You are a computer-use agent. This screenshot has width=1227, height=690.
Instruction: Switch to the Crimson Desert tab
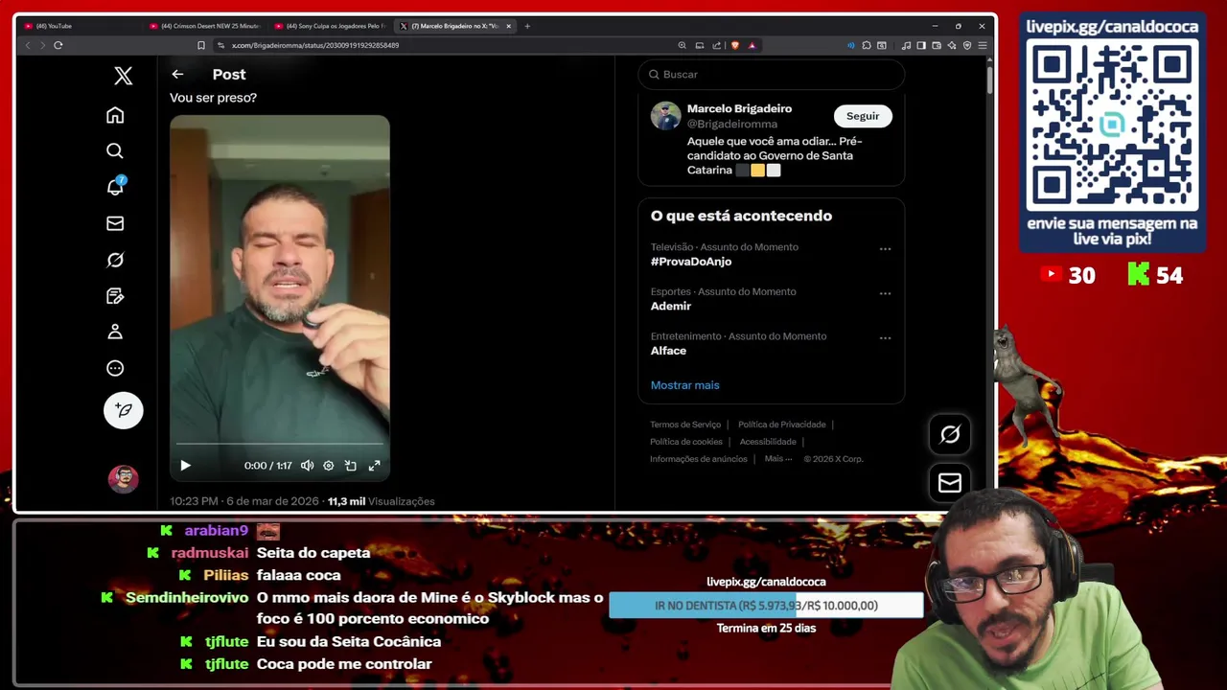[204, 26]
